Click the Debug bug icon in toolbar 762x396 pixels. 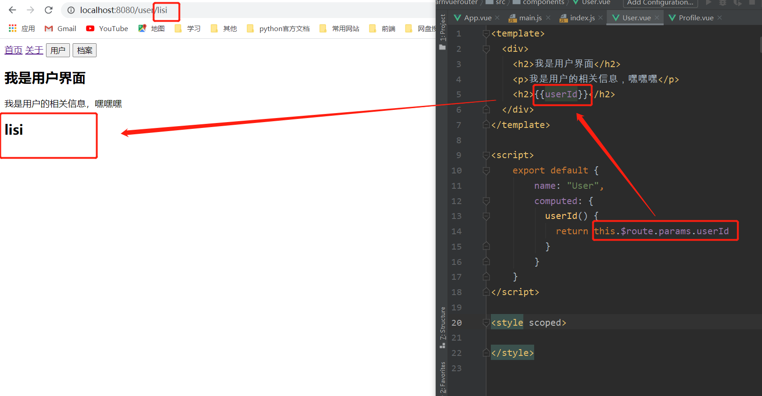click(x=723, y=2)
